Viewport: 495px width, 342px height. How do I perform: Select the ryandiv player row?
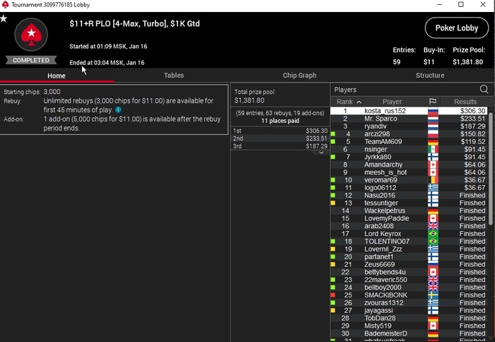409,126
